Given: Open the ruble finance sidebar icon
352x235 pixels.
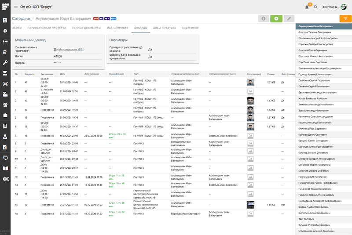Looking at the screenshot, I should 5,52.
